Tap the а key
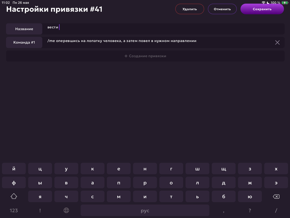The image size is (290, 218). [93, 183]
